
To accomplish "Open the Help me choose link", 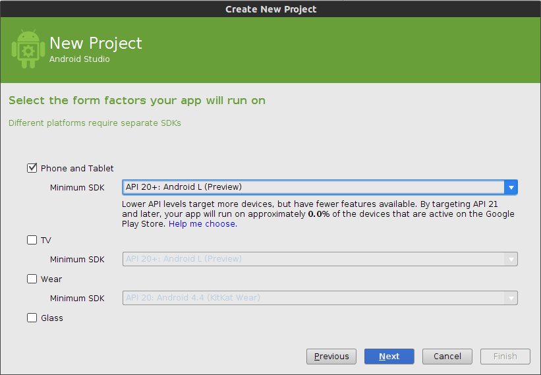I will [203, 224].
